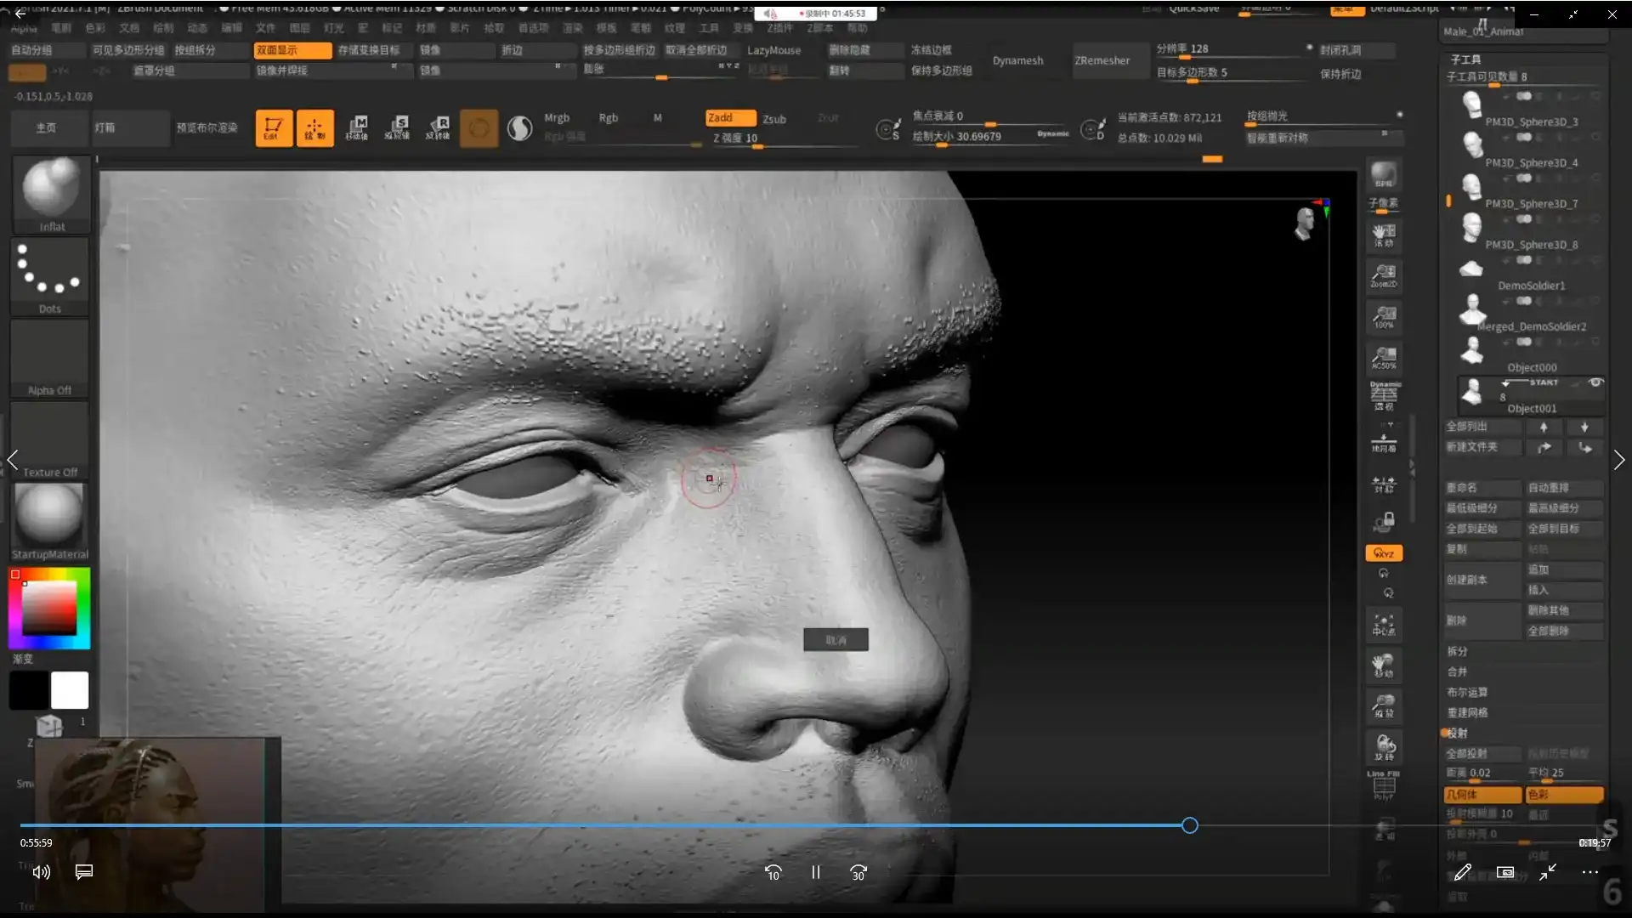The height and width of the screenshot is (918, 1632).
Task: Open the Alpha menu
Action: (x=24, y=28)
